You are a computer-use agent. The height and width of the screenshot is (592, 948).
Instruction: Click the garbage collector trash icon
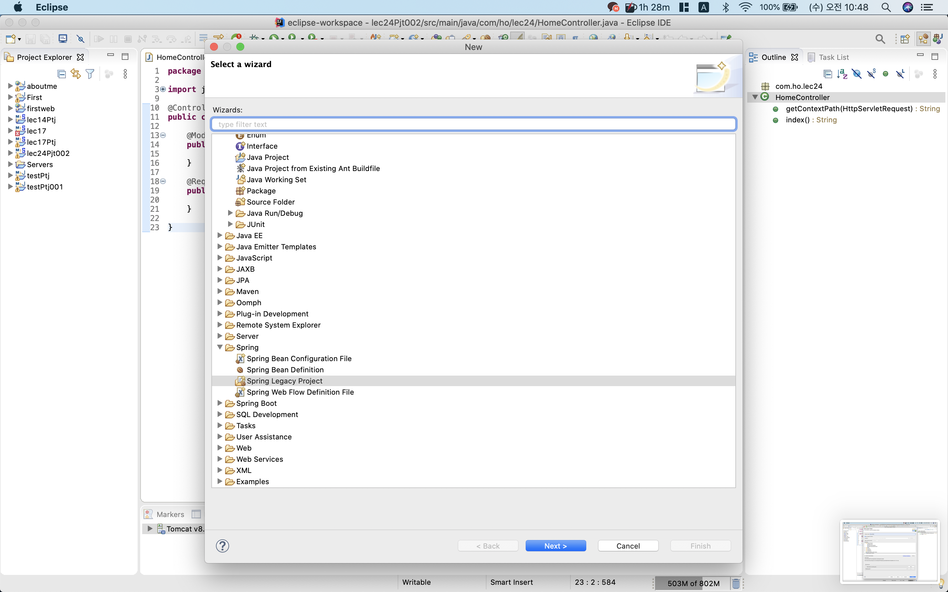click(x=736, y=583)
